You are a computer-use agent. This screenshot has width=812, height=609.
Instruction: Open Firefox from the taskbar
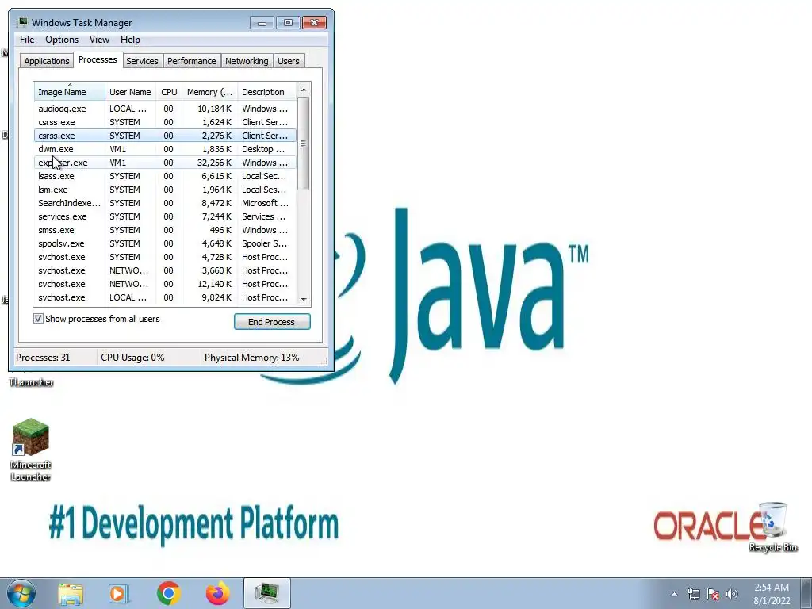(217, 593)
